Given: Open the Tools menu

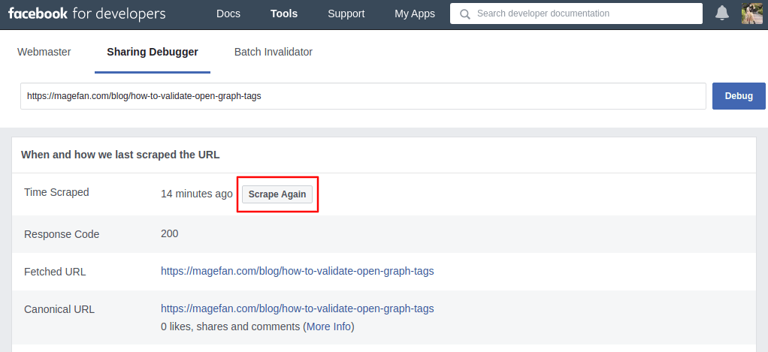Looking at the screenshot, I should (284, 14).
